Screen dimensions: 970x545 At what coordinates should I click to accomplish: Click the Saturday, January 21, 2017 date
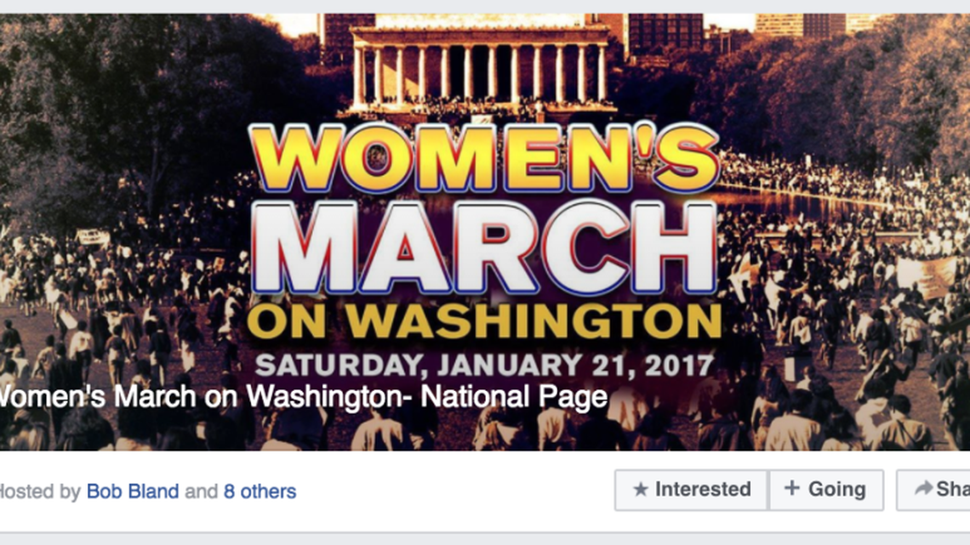pyautogui.click(x=483, y=366)
